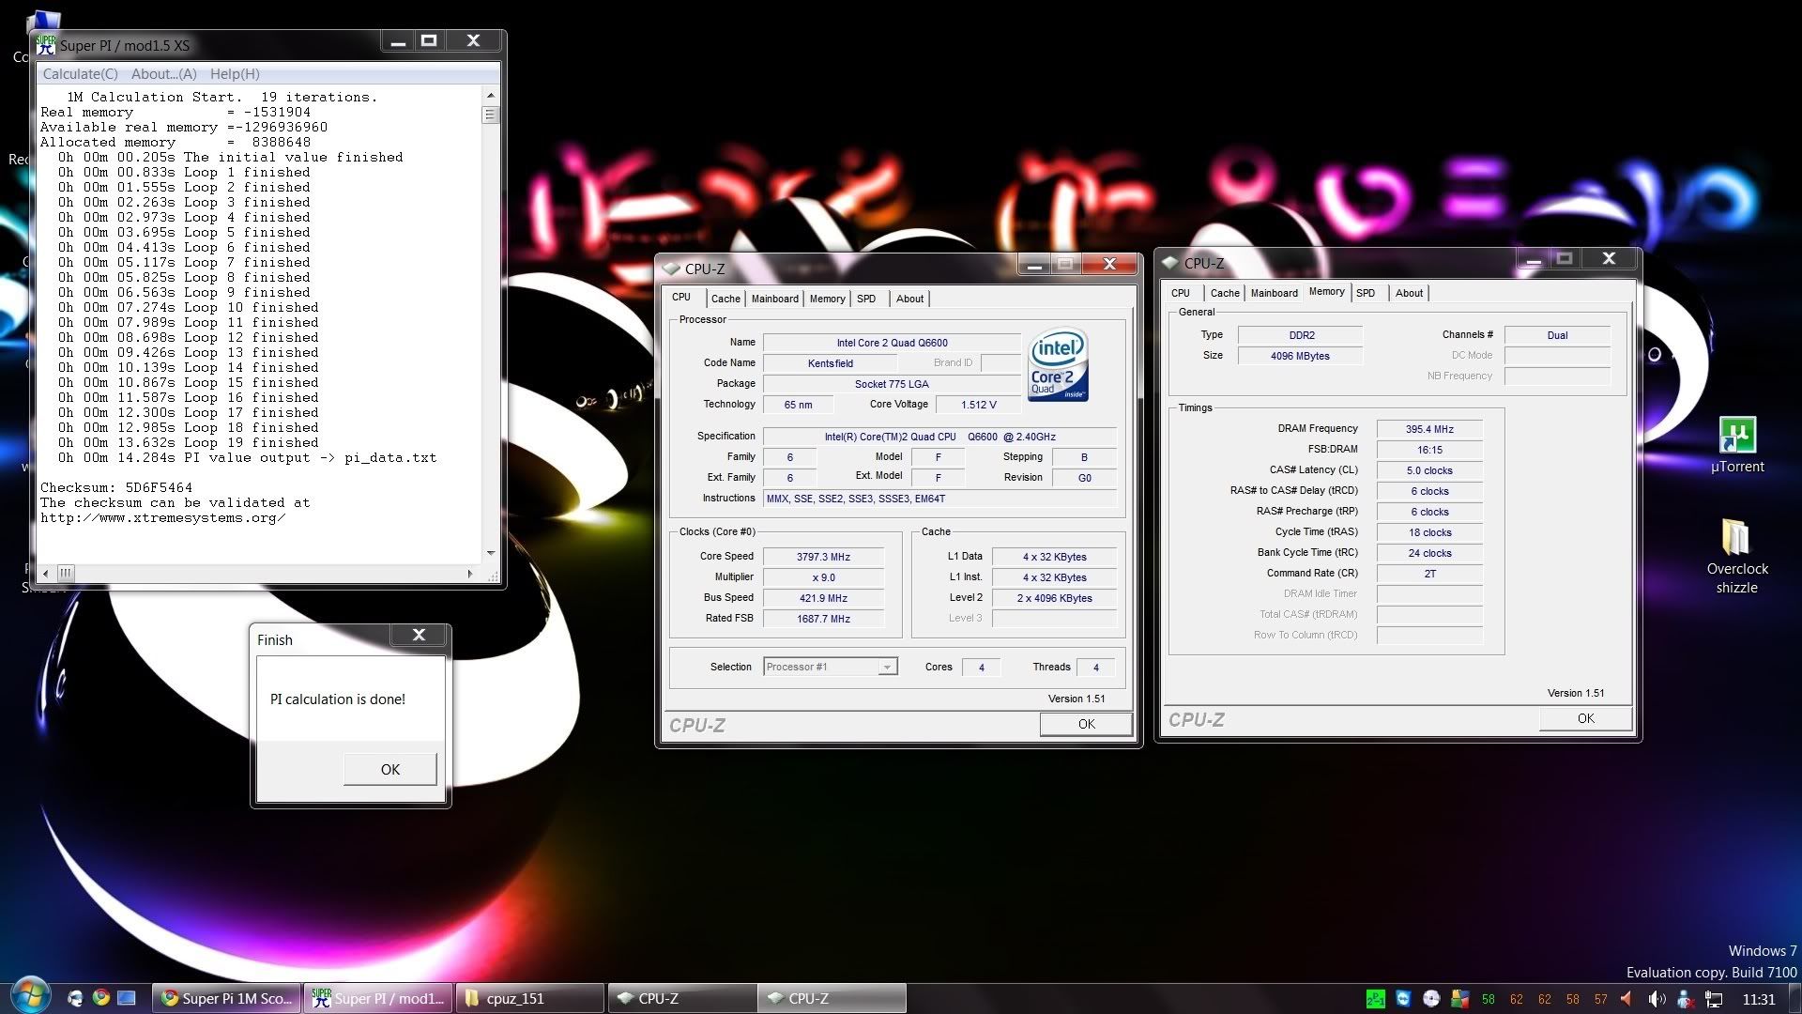Click the FSB:DRAM 16:15 value
This screenshot has height=1014, width=1802.
[1429, 450]
